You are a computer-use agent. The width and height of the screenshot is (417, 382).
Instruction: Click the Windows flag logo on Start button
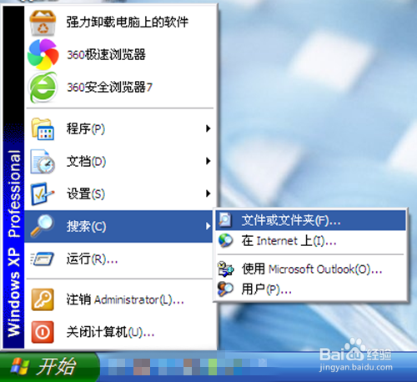coord(20,366)
